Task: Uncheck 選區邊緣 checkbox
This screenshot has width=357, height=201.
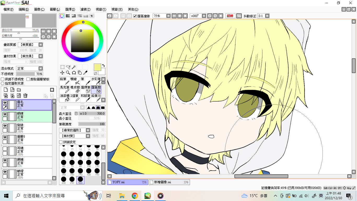Action: point(135,16)
